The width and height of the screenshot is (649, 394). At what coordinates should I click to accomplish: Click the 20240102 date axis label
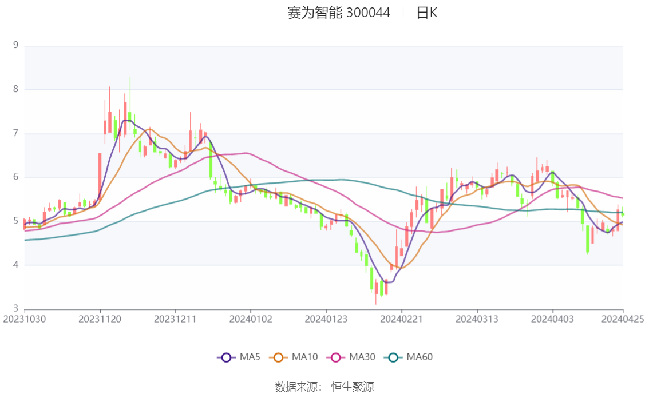pyautogui.click(x=251, y=319)
